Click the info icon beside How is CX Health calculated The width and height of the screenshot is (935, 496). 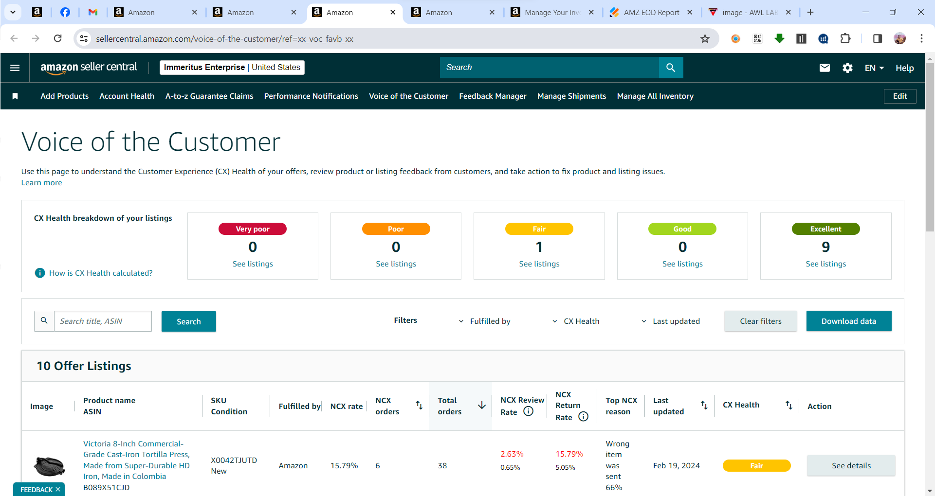pos(40,273)
